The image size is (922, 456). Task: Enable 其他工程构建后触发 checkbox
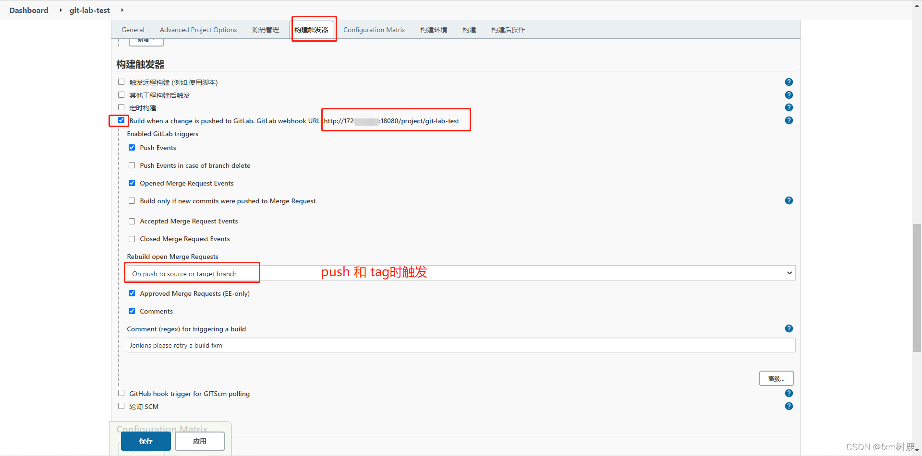[x=121, y=95]
